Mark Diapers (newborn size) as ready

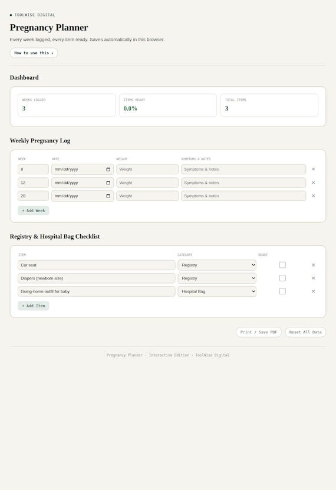pyautogui.click(x=282, y=278)
